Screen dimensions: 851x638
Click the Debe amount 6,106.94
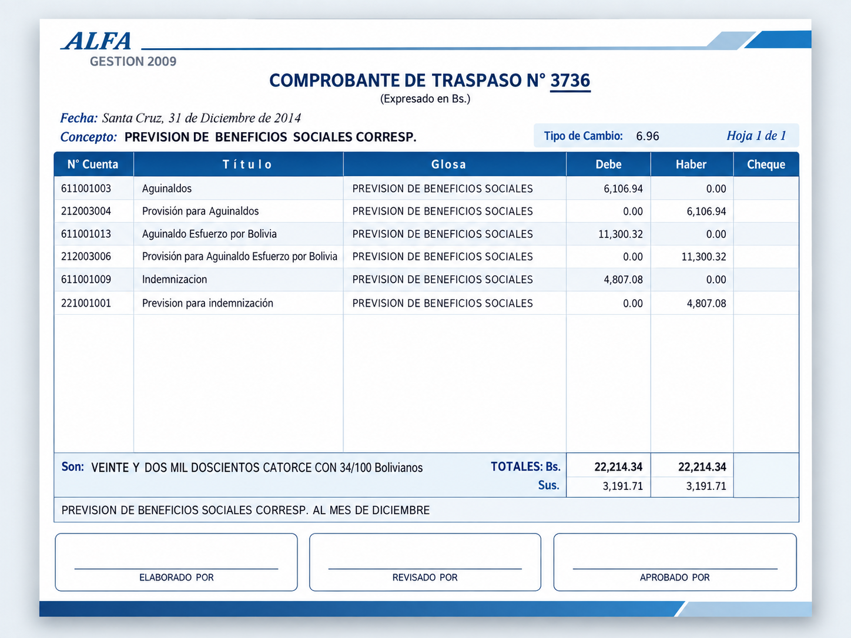(623, 189)
